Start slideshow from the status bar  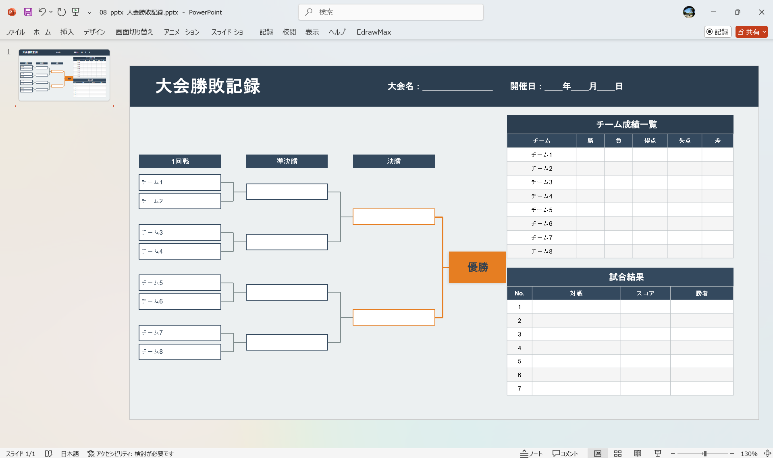click(x=657, y=453)
